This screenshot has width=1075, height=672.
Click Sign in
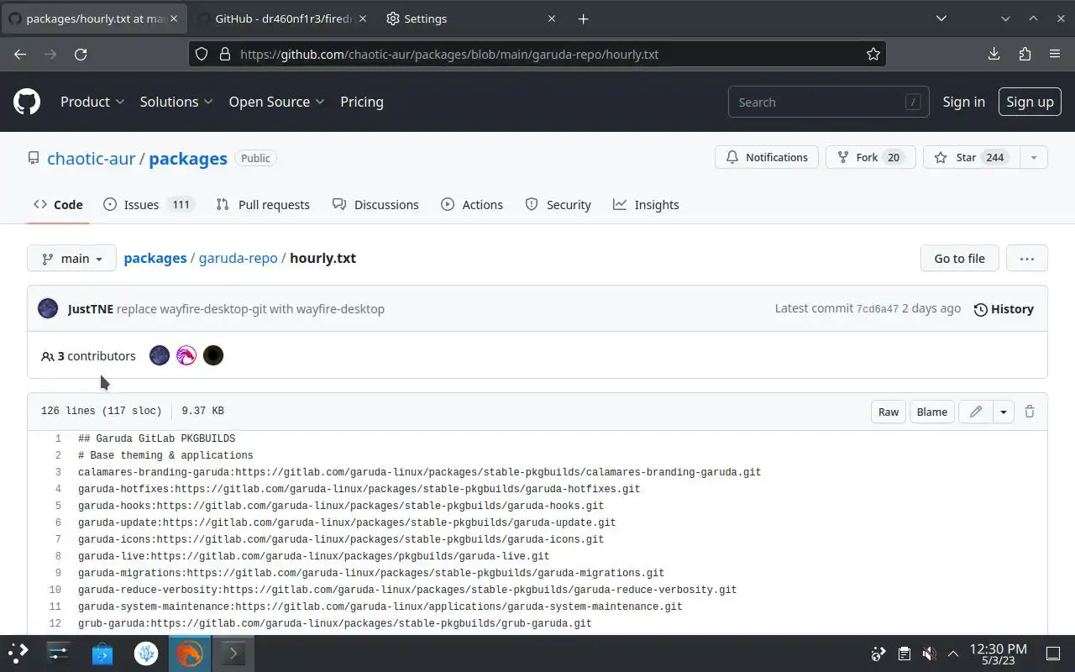point(963,102)
